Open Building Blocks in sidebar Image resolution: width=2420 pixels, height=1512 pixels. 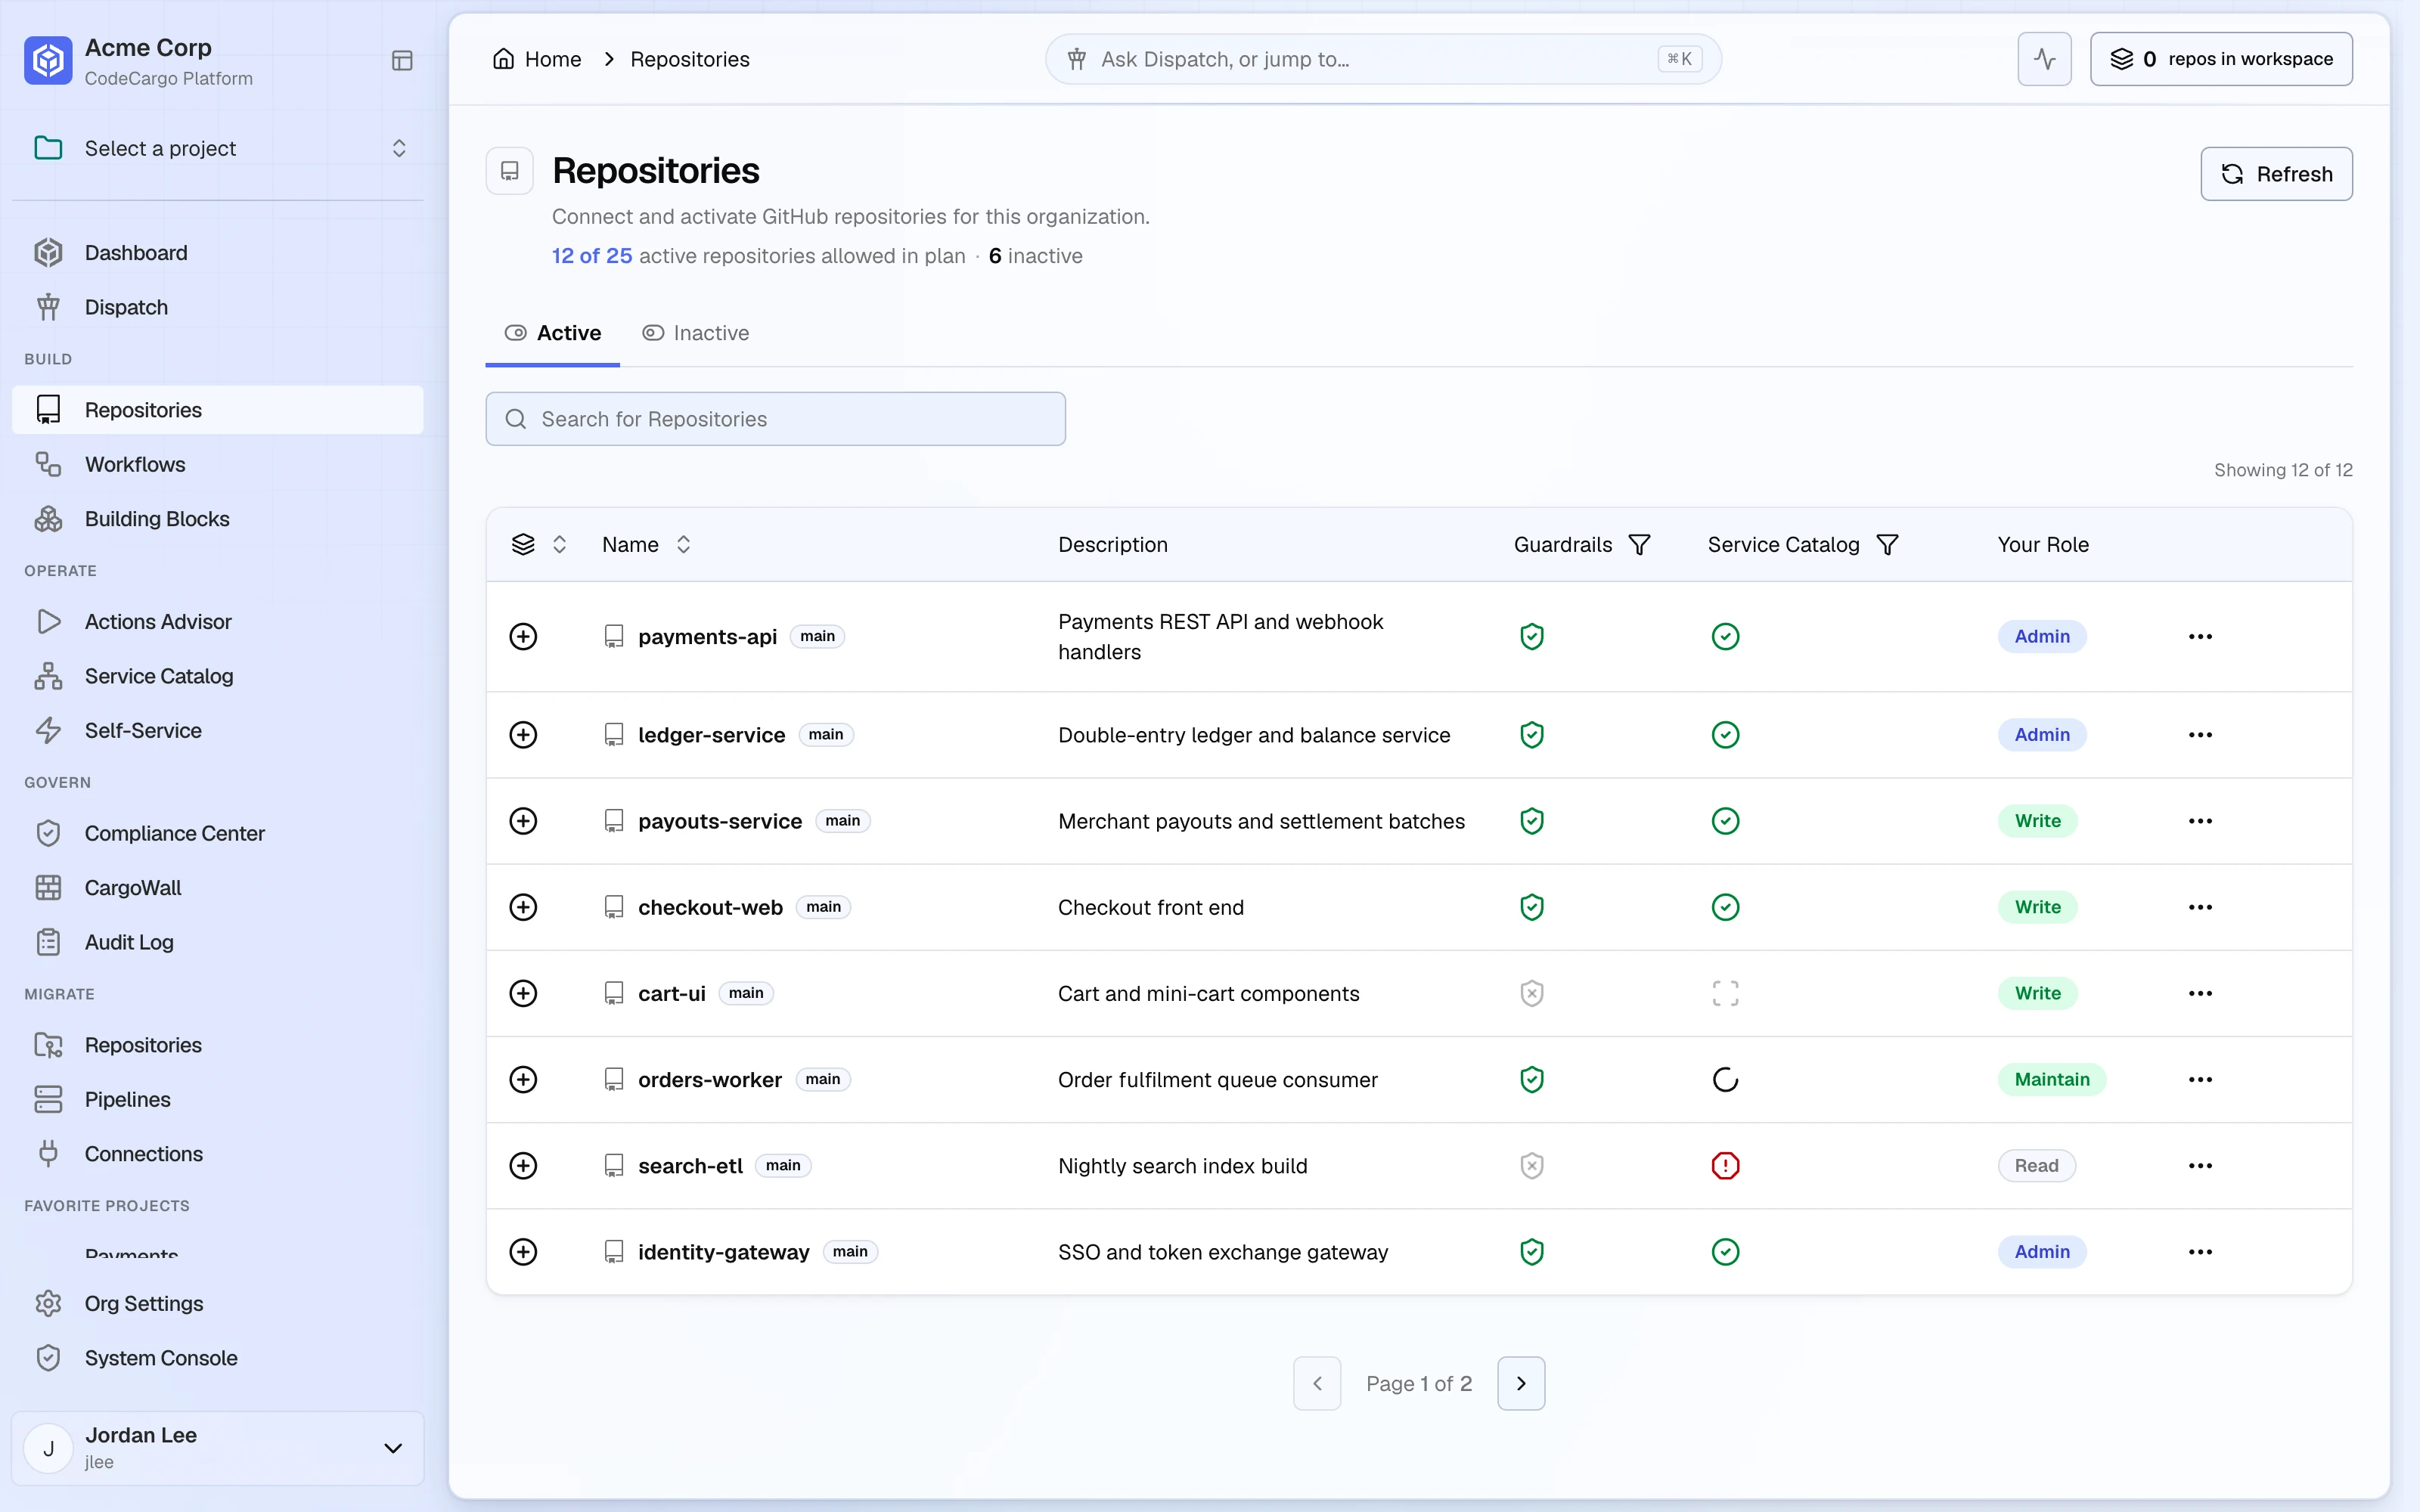coord(218,518)
